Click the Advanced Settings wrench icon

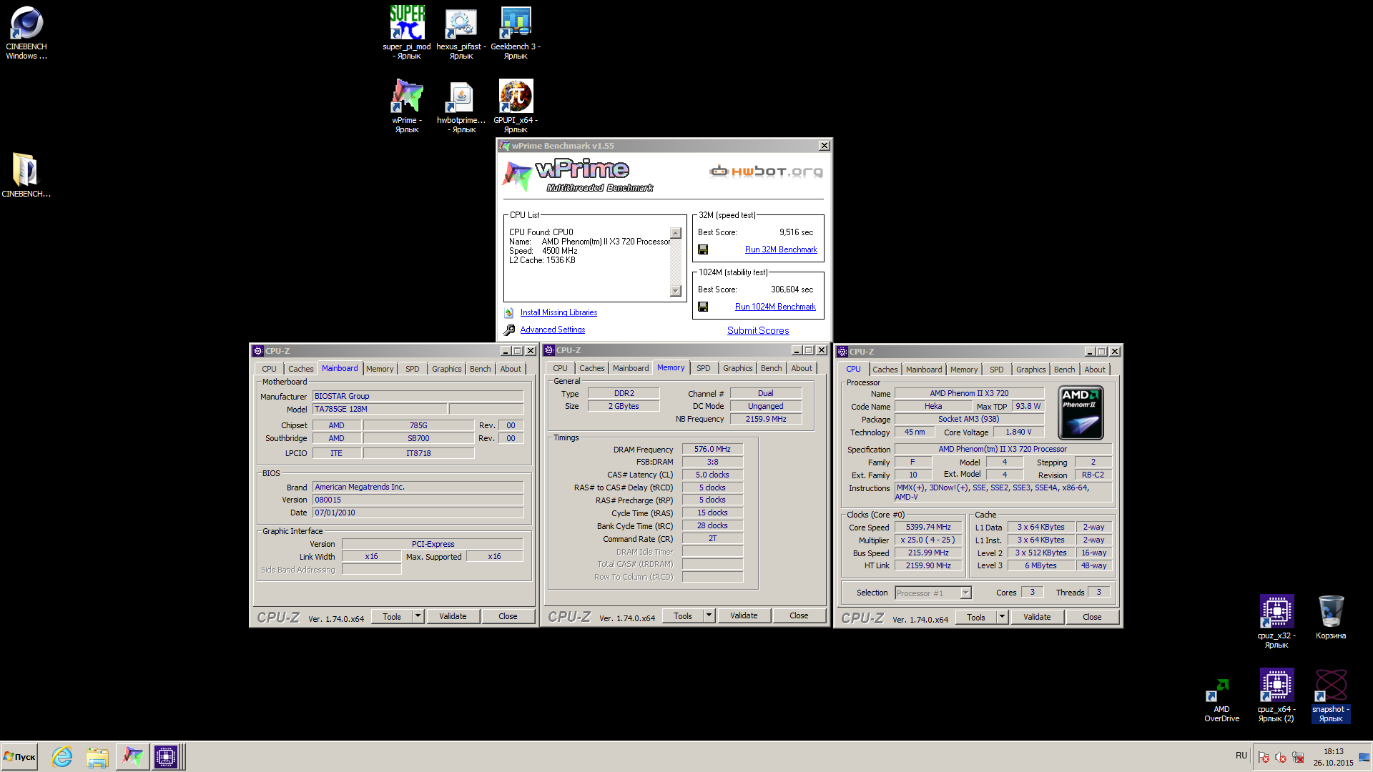pos(509,330)
